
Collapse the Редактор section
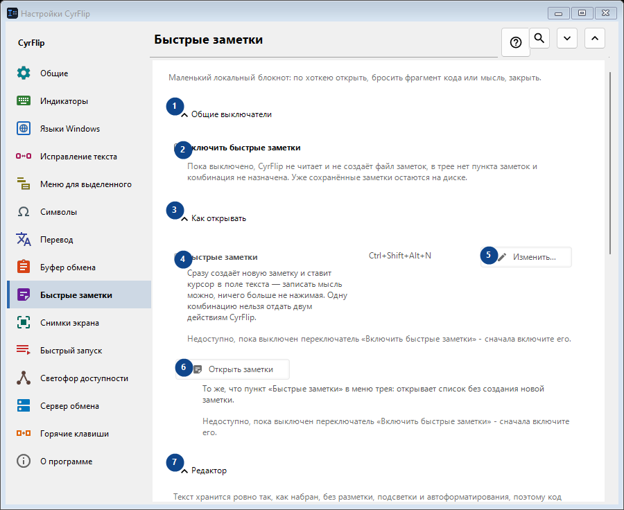[x=204, y=471]
